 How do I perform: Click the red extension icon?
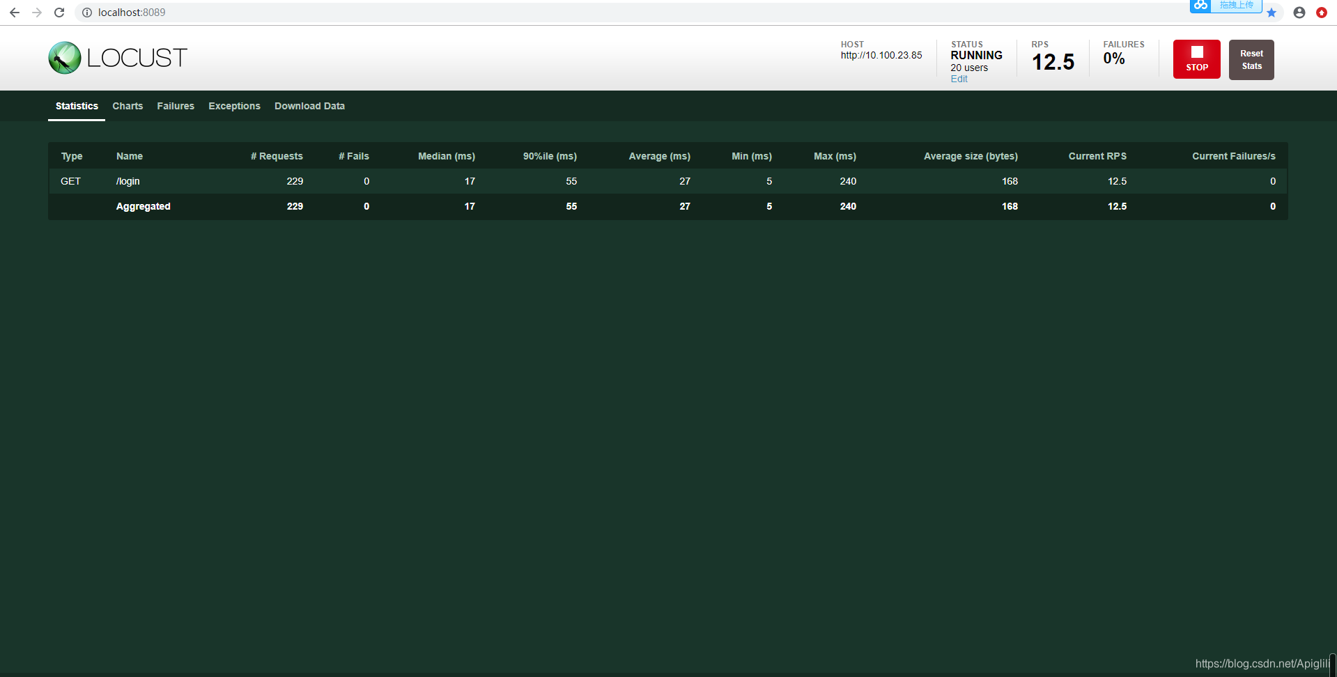click(1322, 13)
